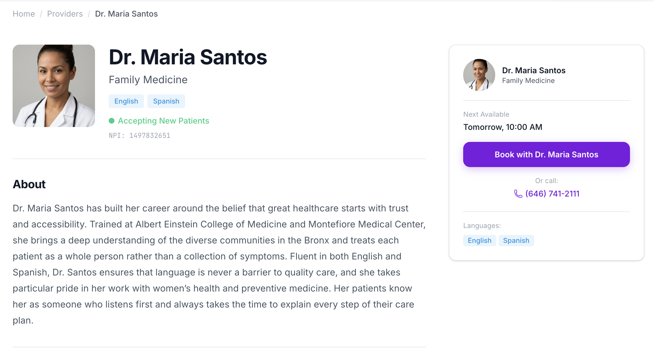Select the Spanish tag under Family Medicine heading

pyautogui.click(x=166, y=101)
